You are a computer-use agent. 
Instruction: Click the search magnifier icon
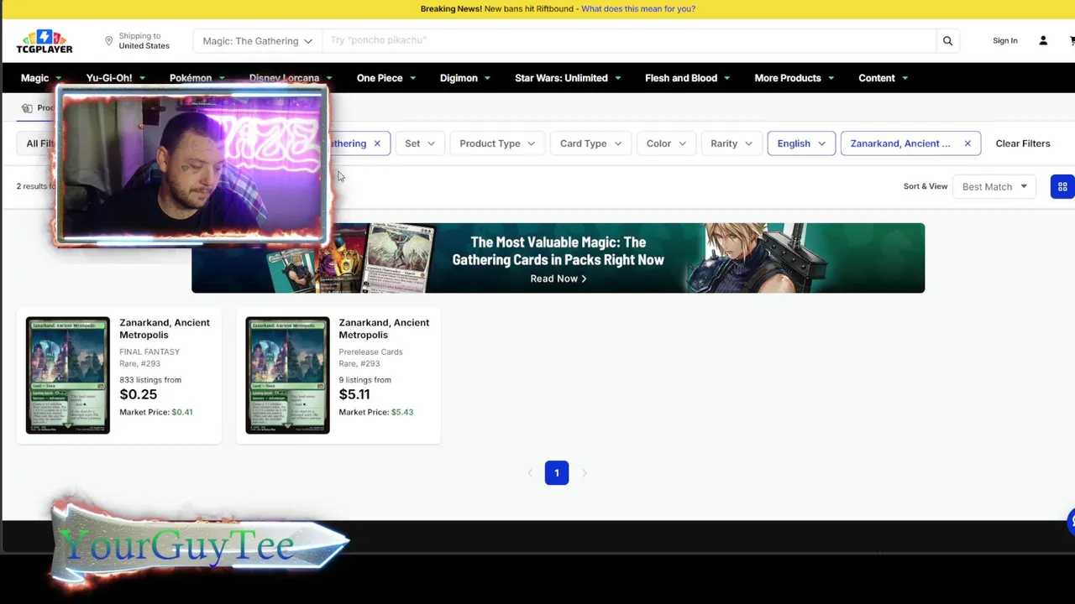[x=947, y=41]
